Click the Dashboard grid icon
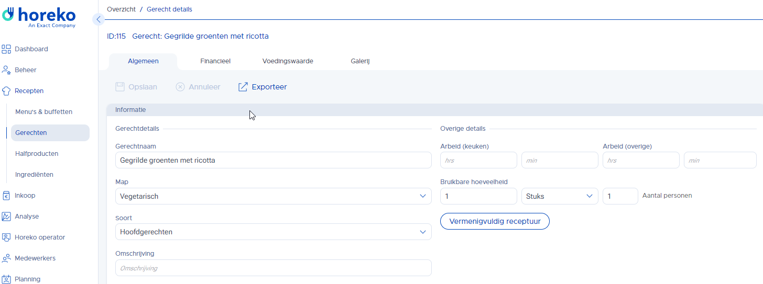This screenshot has width=763, height=284. [6, 49]
